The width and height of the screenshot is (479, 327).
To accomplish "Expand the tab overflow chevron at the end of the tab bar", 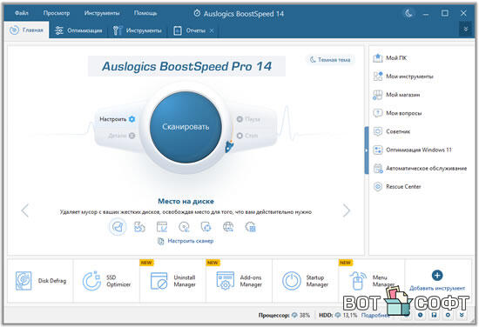I will pos(466,30).
